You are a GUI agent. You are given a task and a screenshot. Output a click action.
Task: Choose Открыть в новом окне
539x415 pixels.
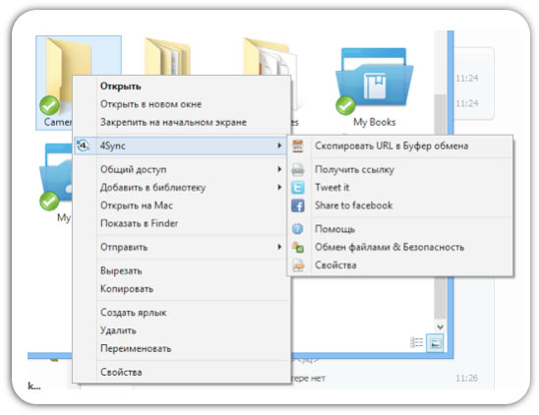(150, 104)
